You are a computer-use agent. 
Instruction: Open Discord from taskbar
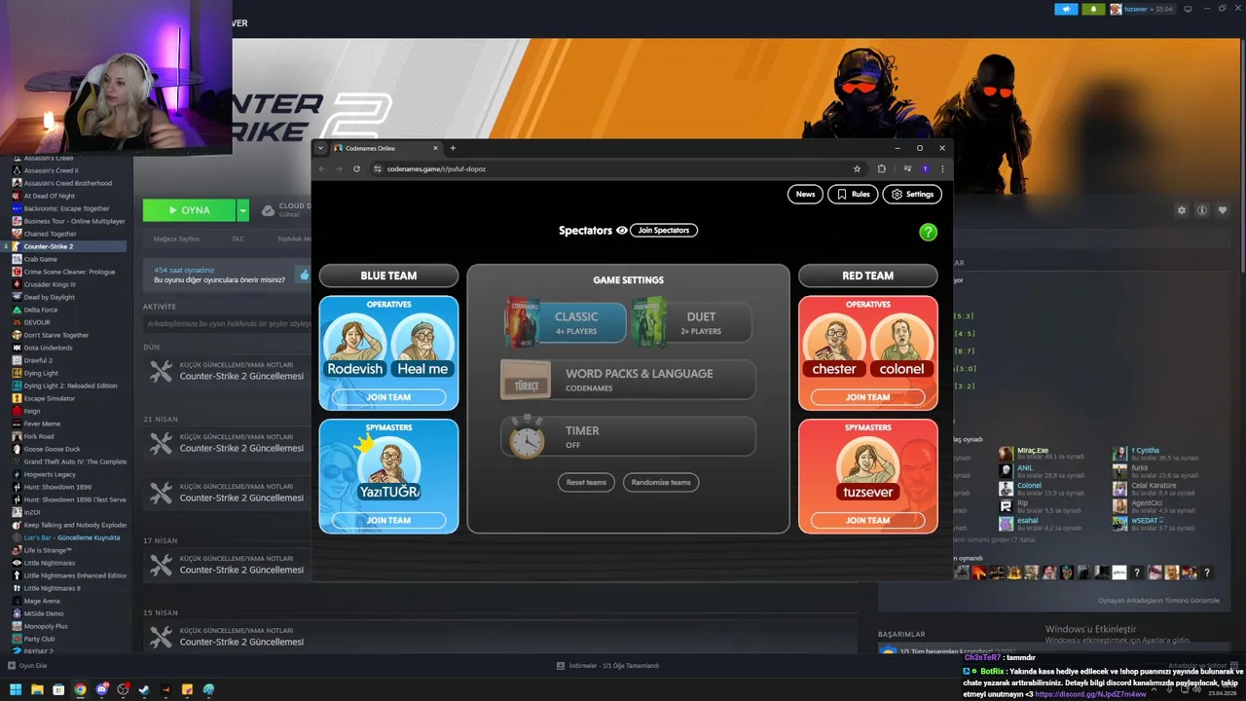point(101,689)
